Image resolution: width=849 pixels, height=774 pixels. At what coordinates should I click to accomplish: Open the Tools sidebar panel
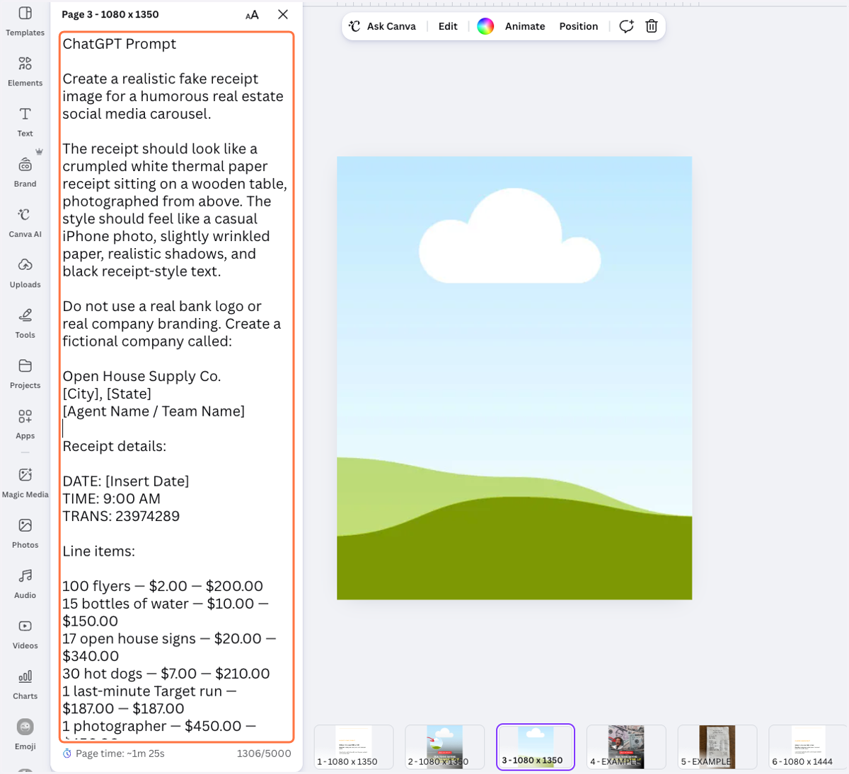(x=25, y=323)
